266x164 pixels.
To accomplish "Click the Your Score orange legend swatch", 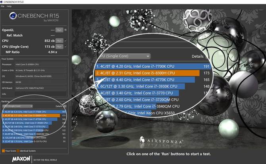I will click(3, 151).
